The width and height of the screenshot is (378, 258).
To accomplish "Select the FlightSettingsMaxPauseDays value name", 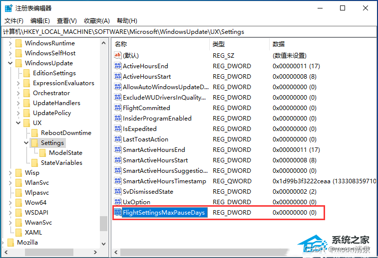I will click(164, 213).
